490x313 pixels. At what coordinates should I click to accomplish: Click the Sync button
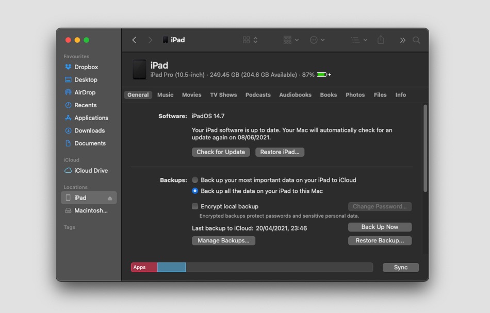401,268
